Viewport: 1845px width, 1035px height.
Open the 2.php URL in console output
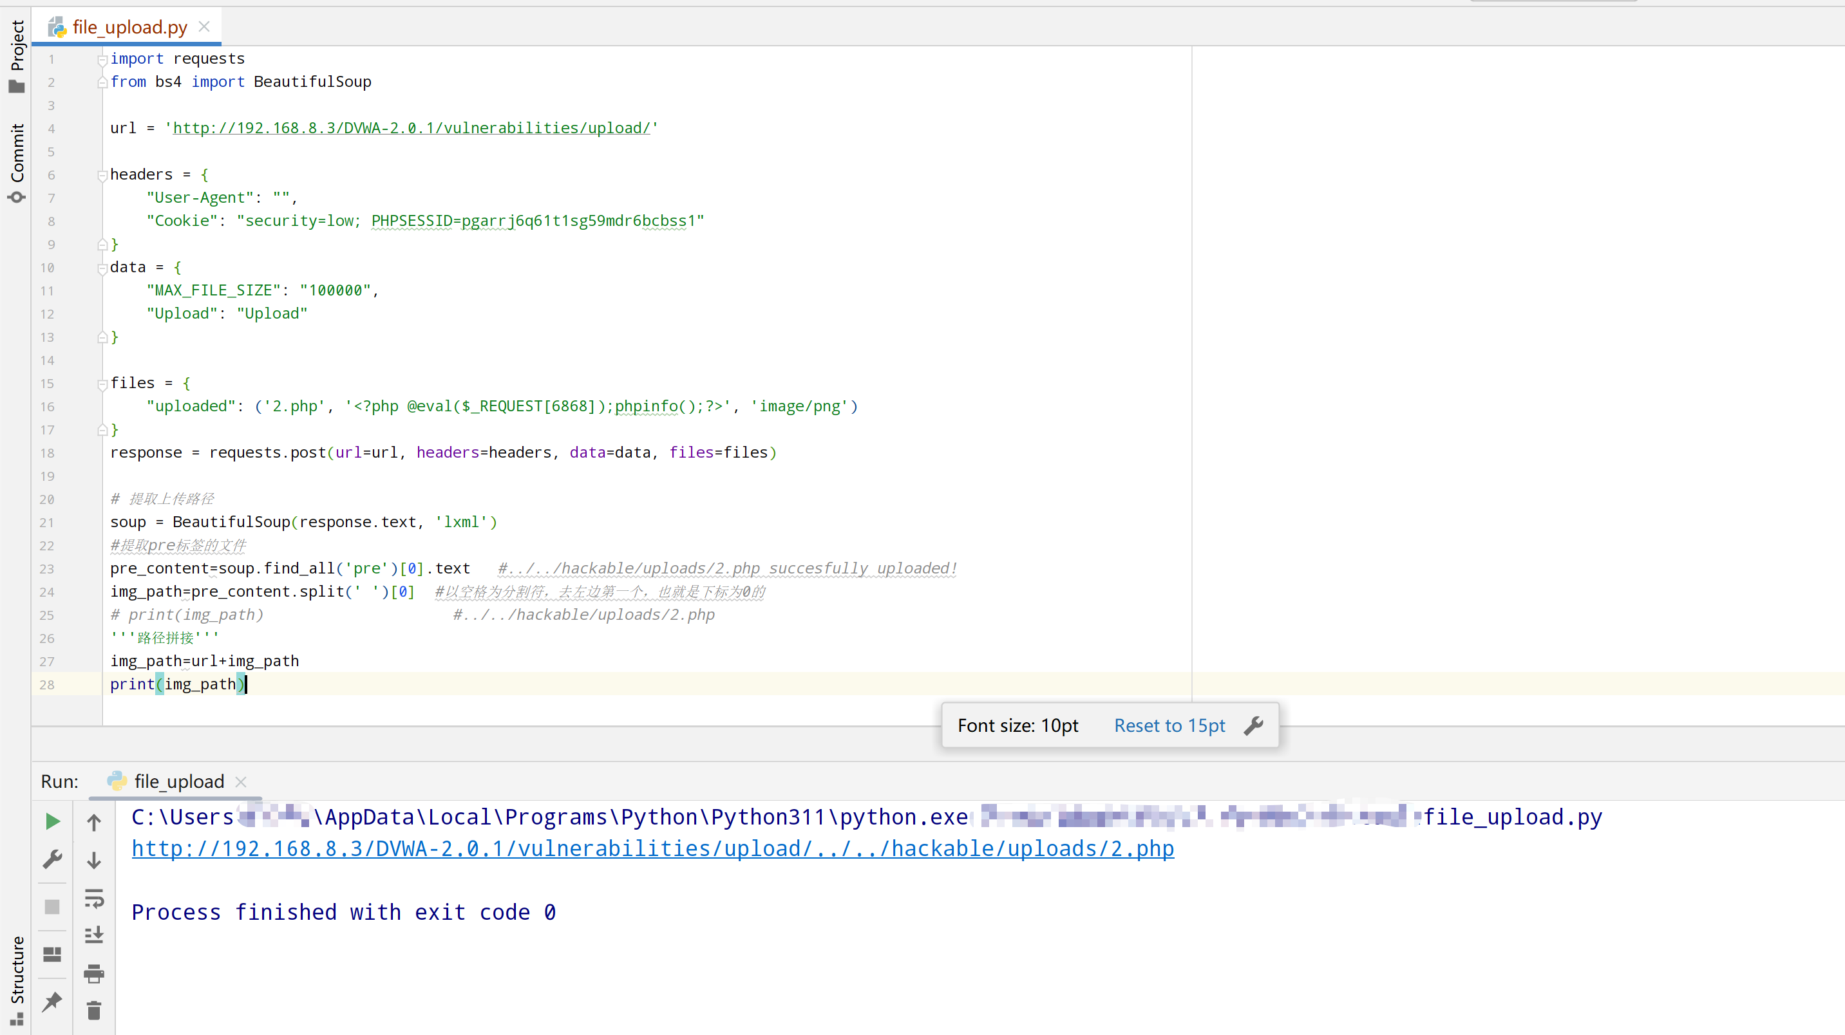click(652, 849)
